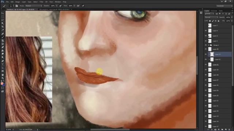Select the Hand tool
Viewport: 234px width, 131px height.
click(3, 75)
